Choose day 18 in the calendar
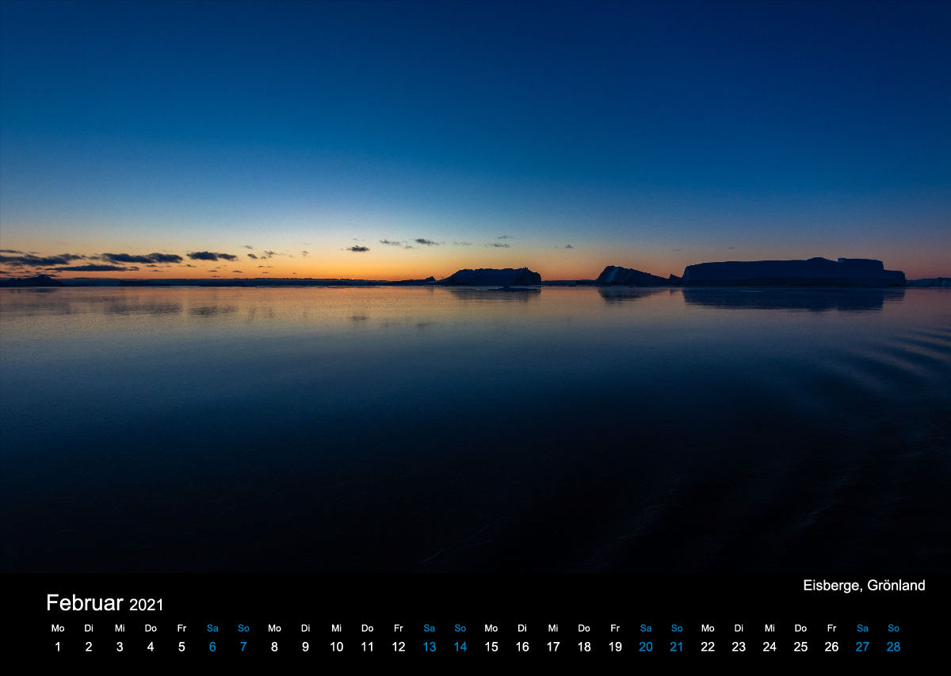 pyautogui.click(x=584, y=647)
